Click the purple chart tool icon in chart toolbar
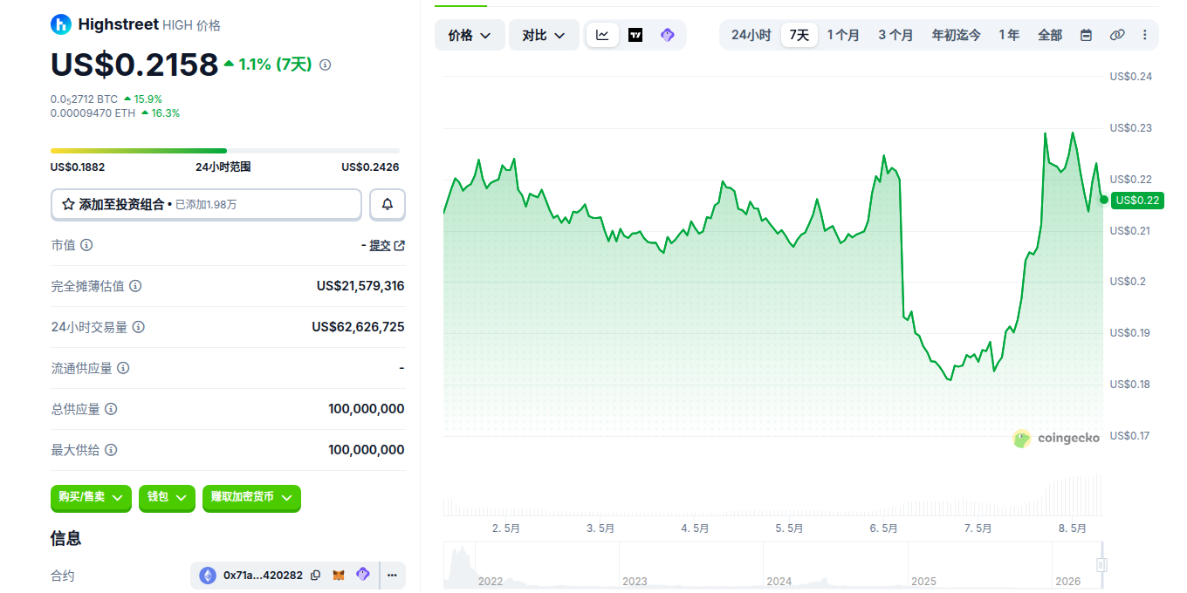The height and width of the screenshot is (593, 1187). coord(668,35)
